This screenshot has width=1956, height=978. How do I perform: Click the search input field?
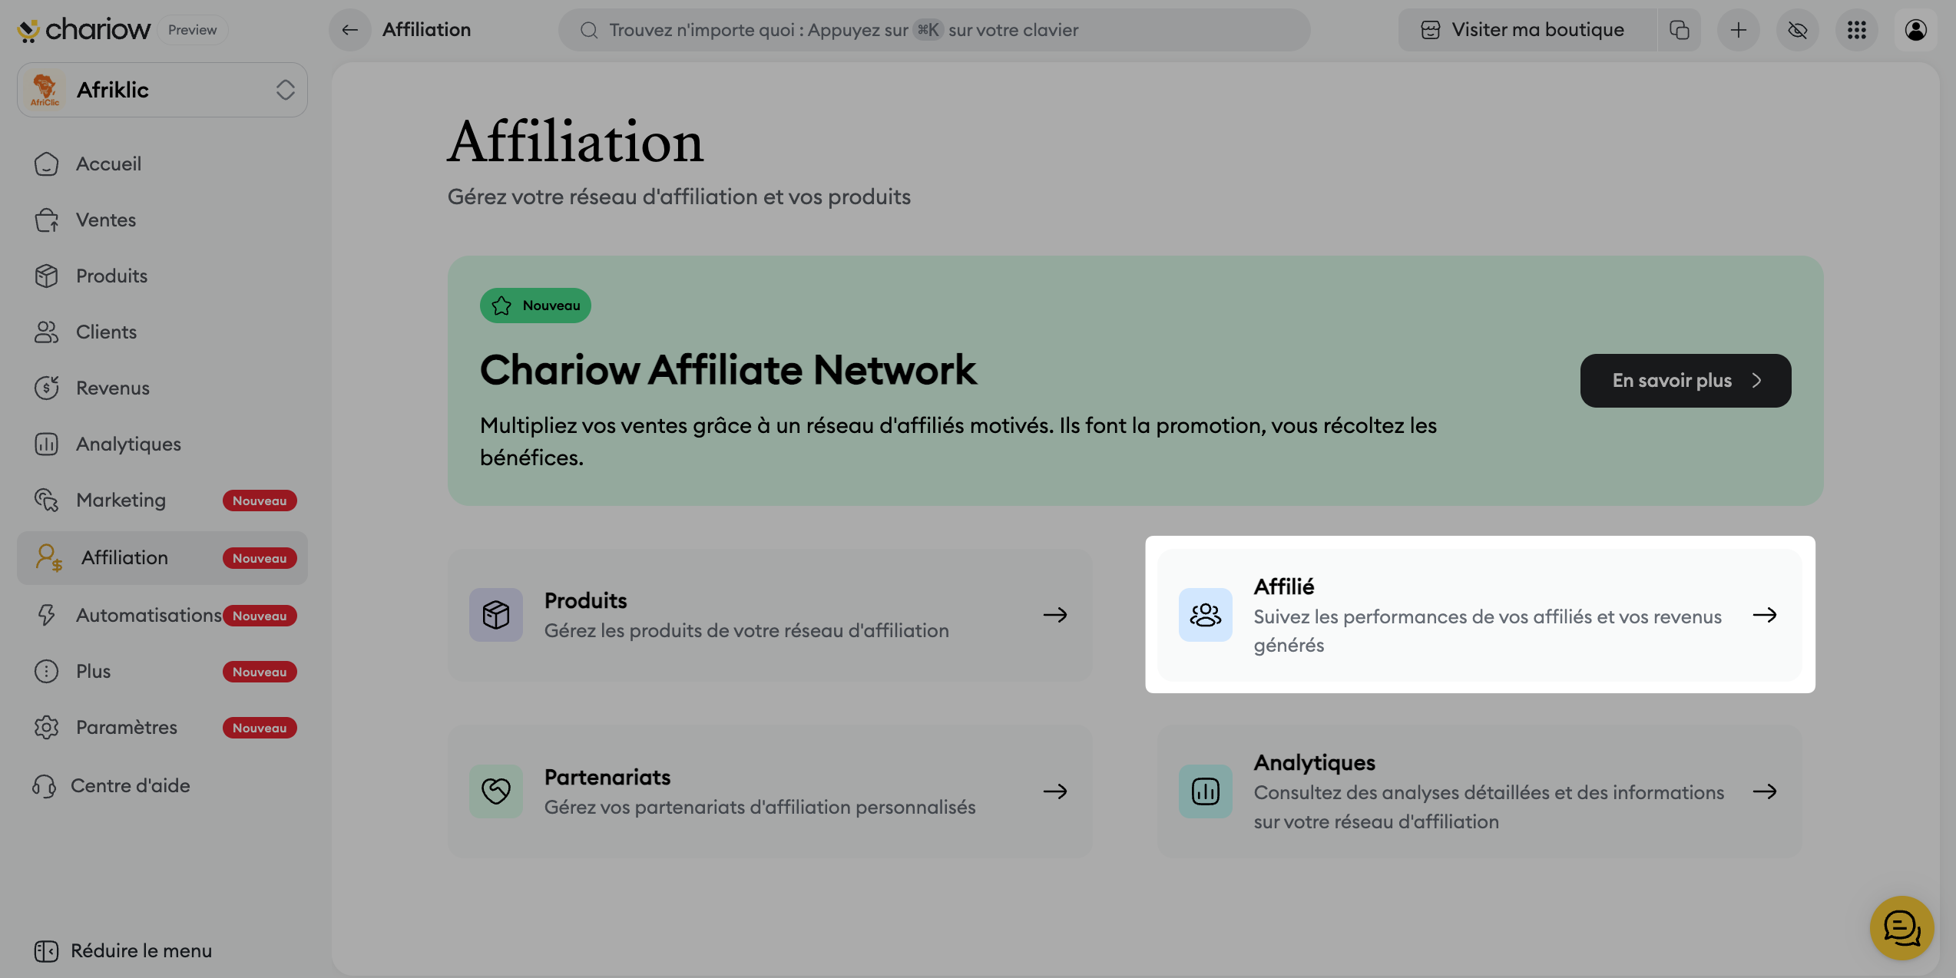tap(933, 30)
